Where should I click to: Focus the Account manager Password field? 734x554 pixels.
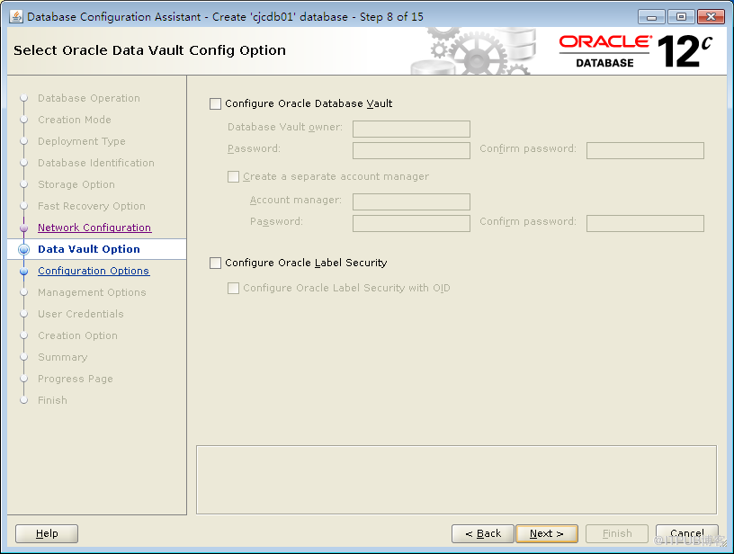[411, 223]
